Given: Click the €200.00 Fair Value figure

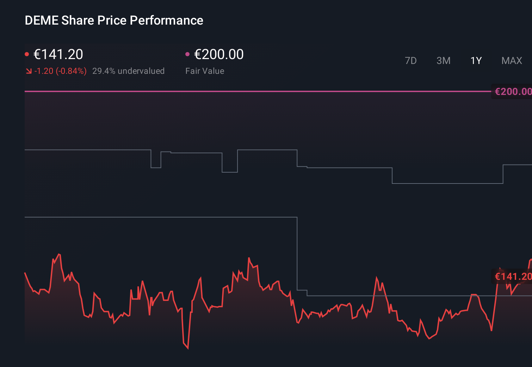Looking at the screenshot, I should (x=219, y=54).
